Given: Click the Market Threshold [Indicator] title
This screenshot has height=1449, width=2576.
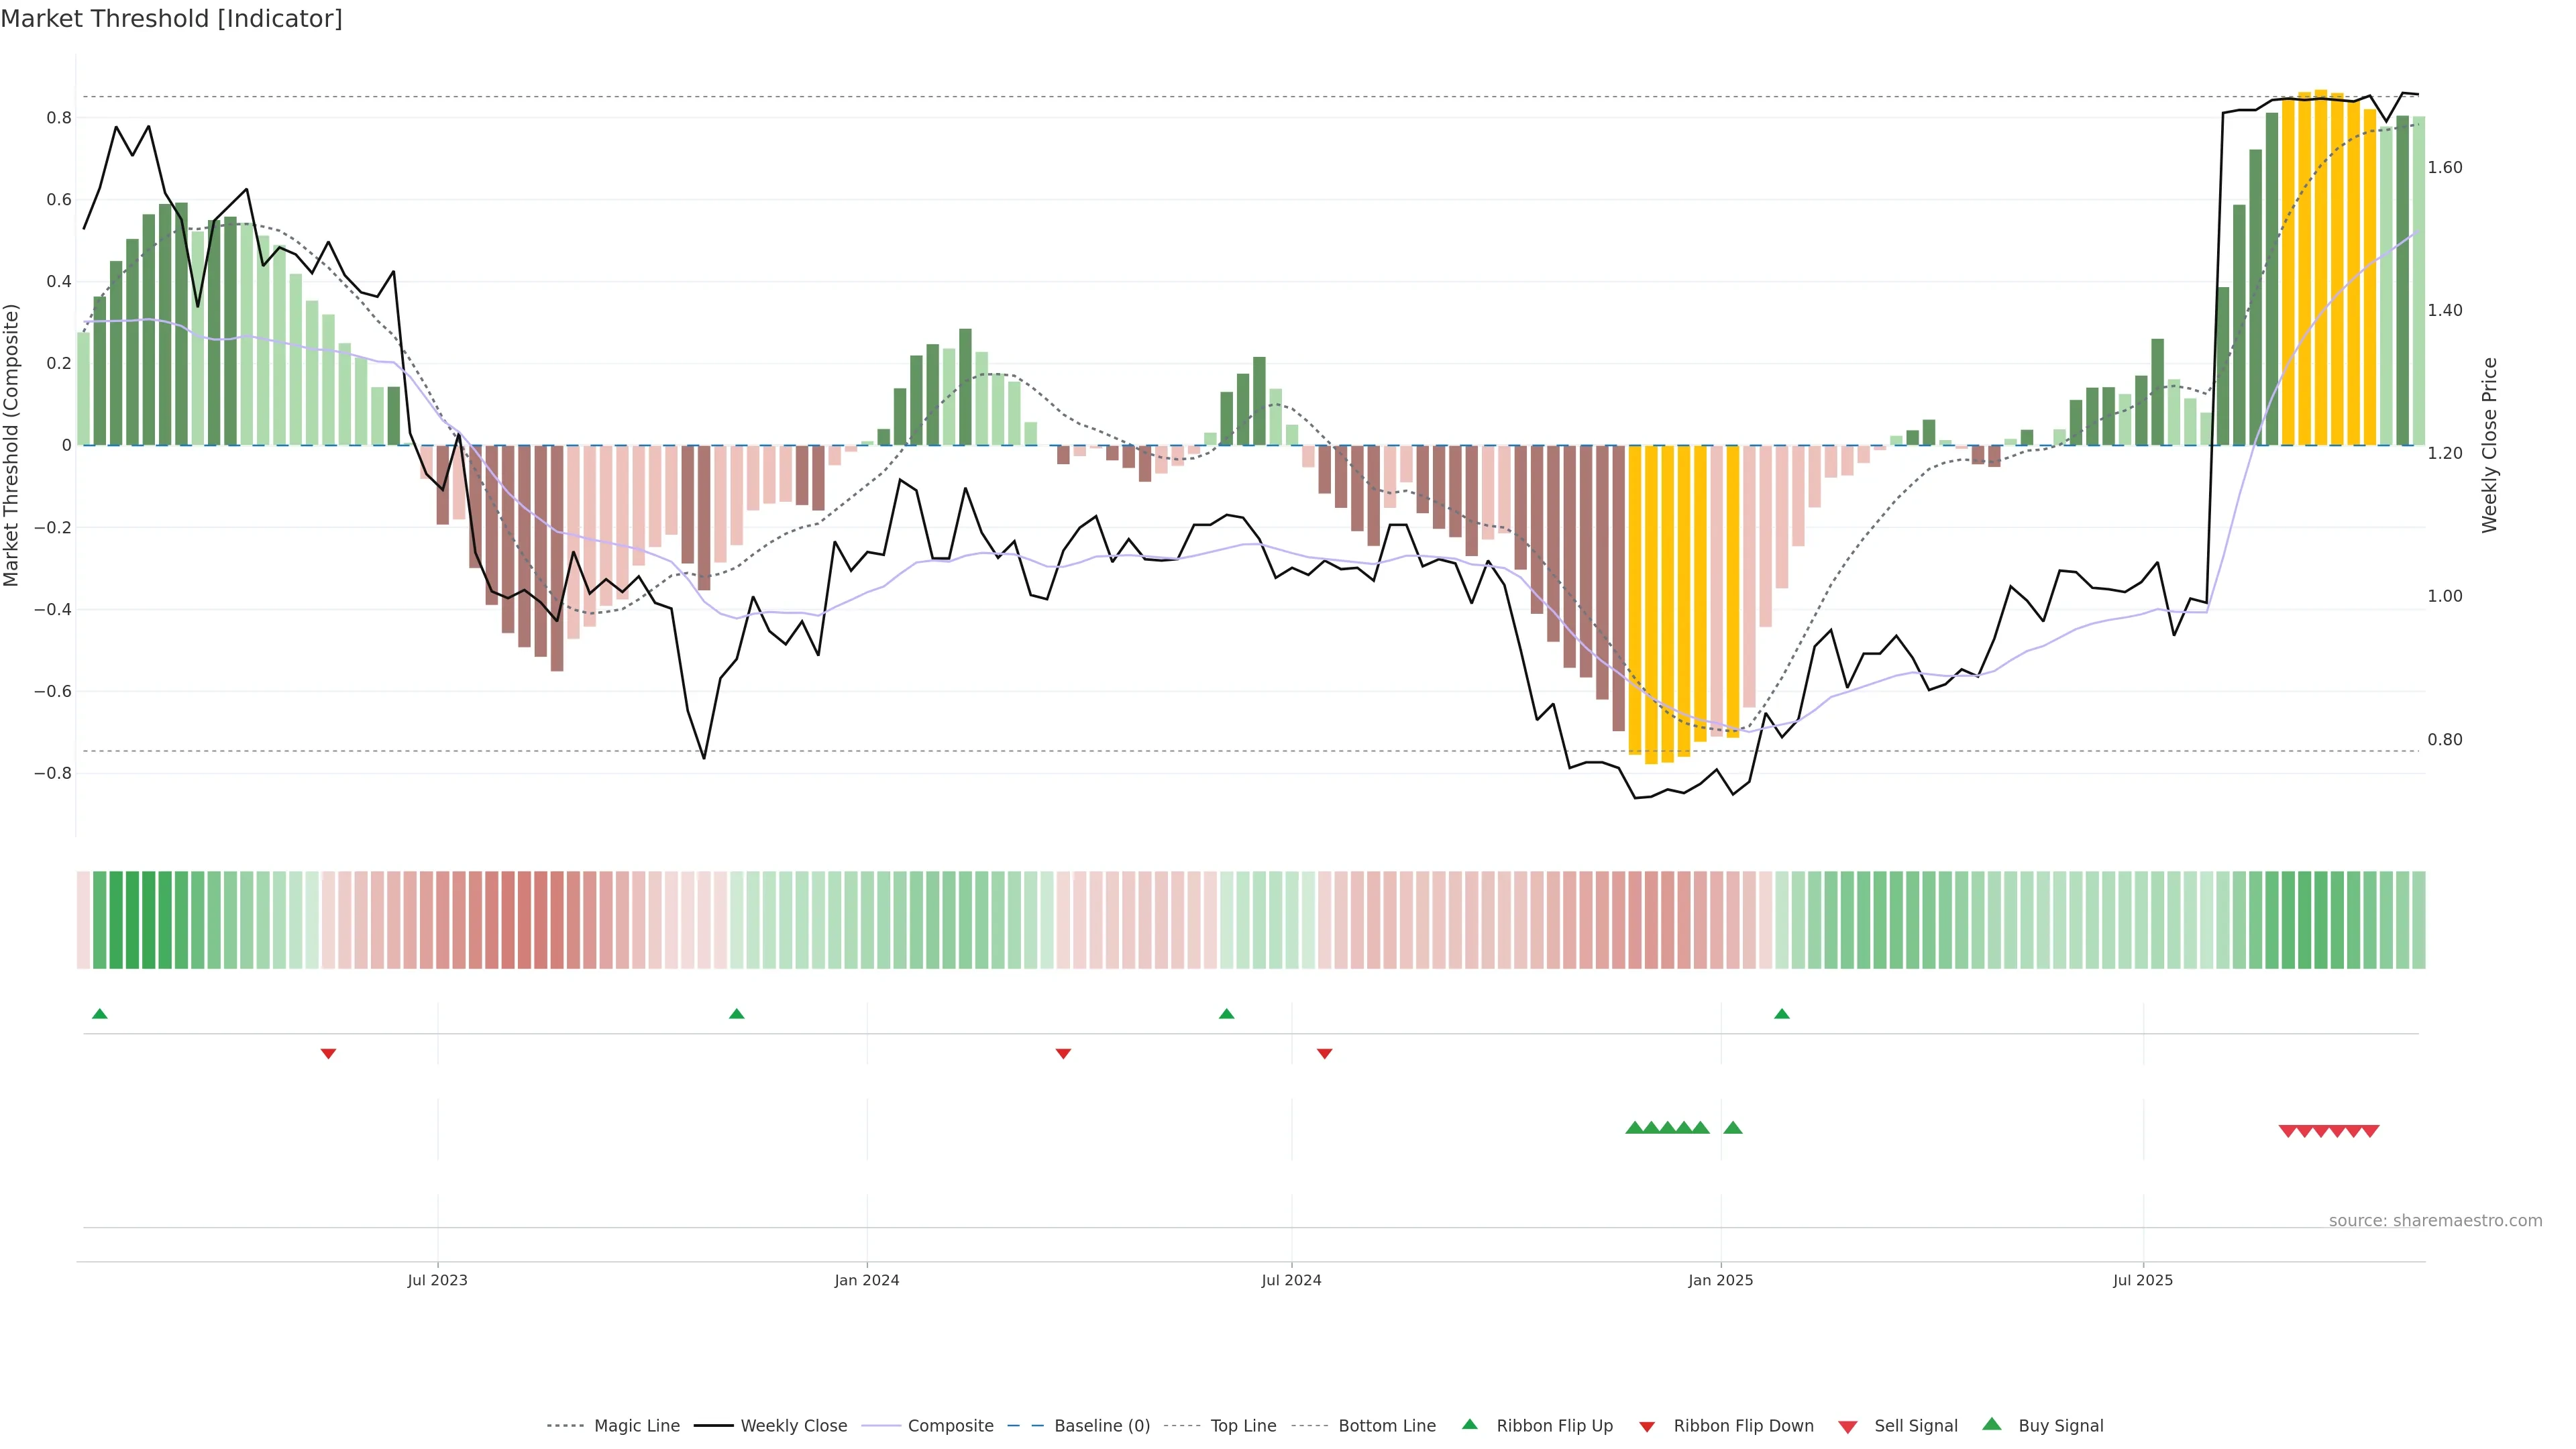Looking at the screenshot, I should (x=171, y=19).
